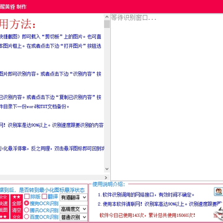
Task: Click the two-person contact icon
Action: [218, 191]
